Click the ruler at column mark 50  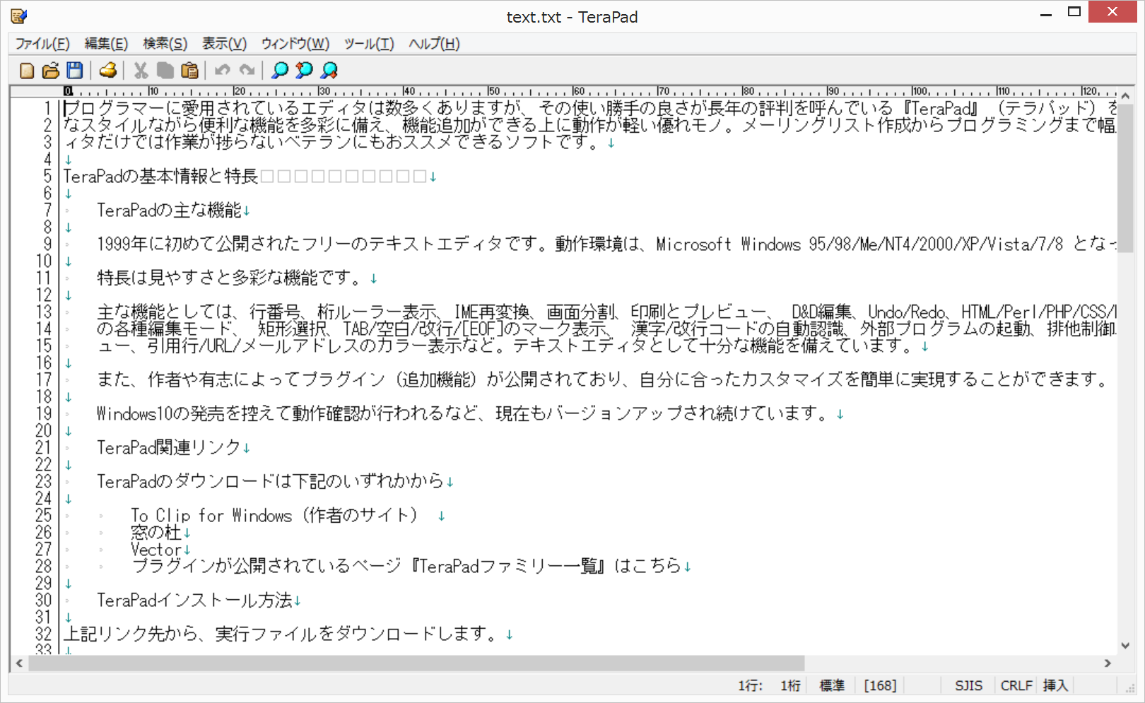point(493,91)
